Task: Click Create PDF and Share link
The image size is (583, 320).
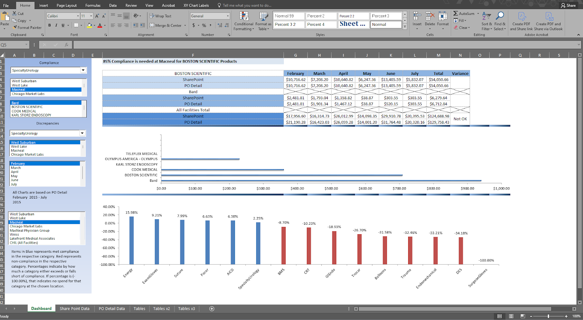Action: coord(521,21)
